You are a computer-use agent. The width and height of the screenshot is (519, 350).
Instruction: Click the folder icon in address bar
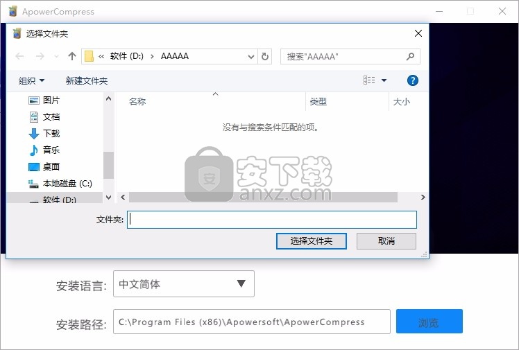89,56
